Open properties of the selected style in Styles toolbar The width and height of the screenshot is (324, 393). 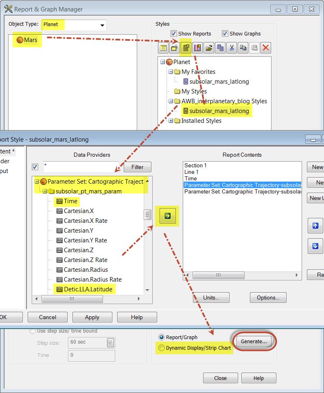click(x=163, y=48)
